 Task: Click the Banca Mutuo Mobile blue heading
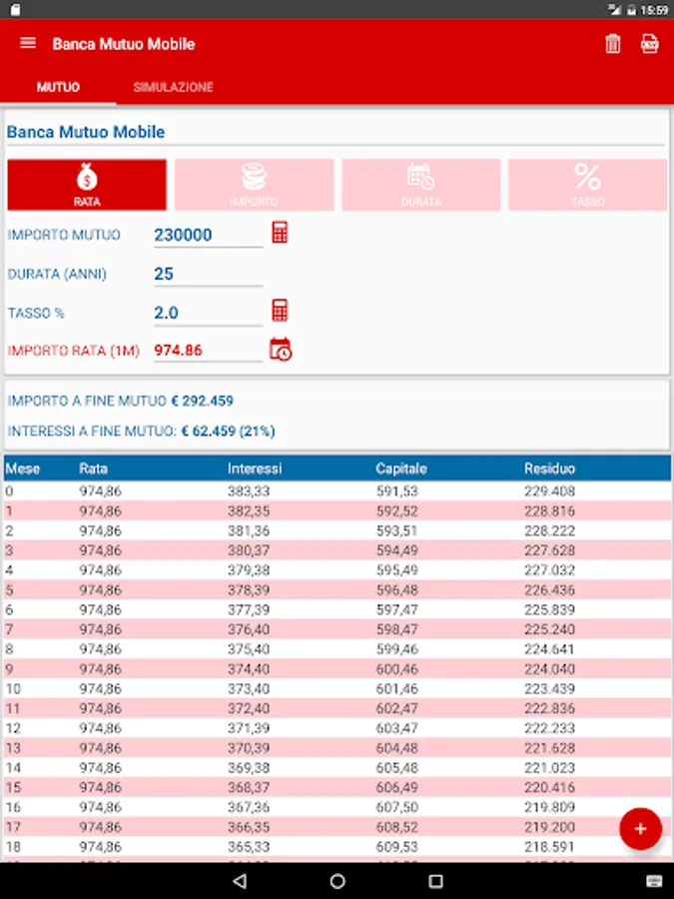86,132
